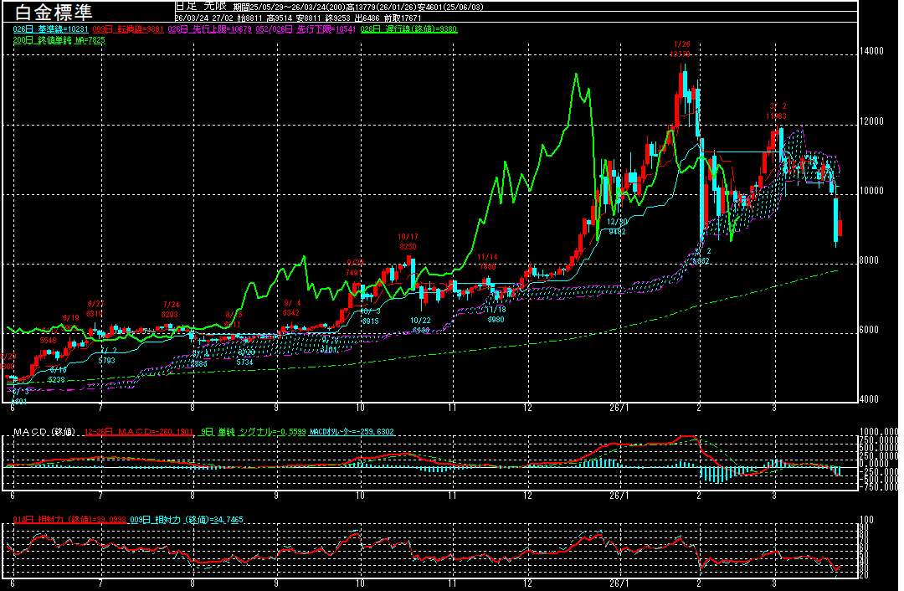Viewport: 904px width, 591px height.
Task: Click the 200日 終値単純 MA legend
Action: (x=59, y=39)
